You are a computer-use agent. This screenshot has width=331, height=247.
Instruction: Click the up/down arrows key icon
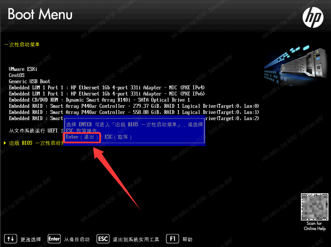click(11, 239)
